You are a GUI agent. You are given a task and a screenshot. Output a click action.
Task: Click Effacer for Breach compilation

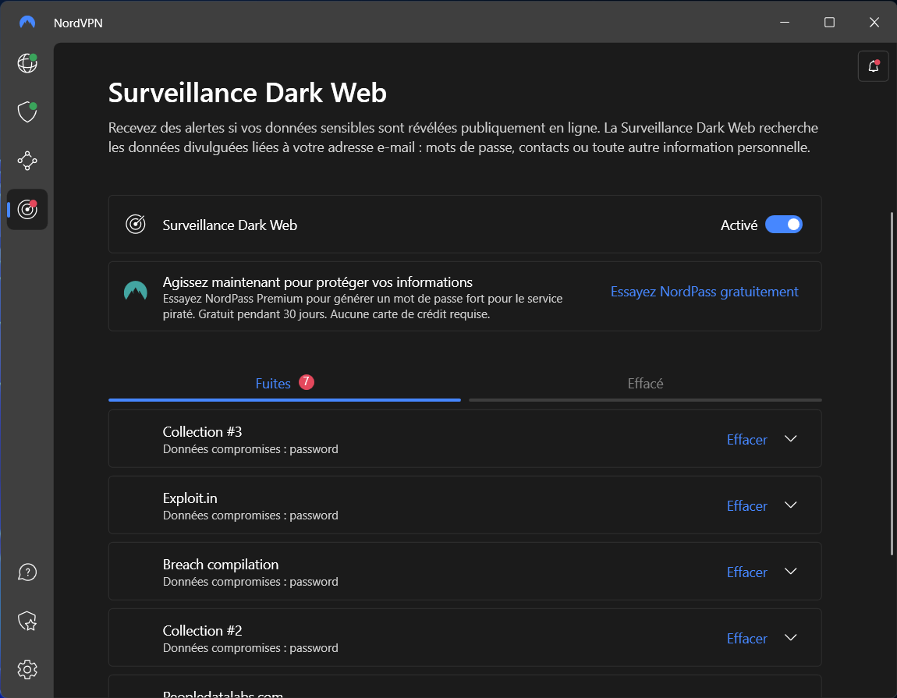[x=746, y=572]
